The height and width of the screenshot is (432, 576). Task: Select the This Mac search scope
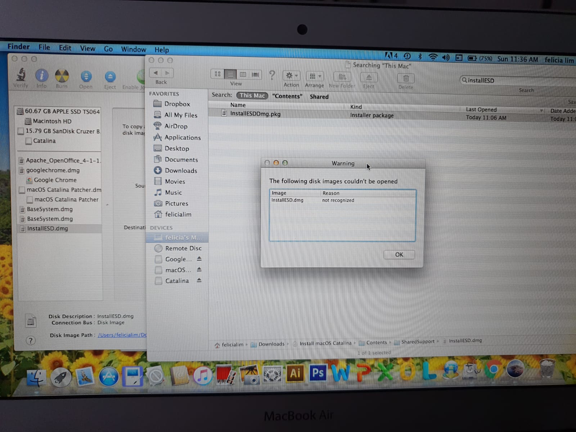(x=252, y=95)
